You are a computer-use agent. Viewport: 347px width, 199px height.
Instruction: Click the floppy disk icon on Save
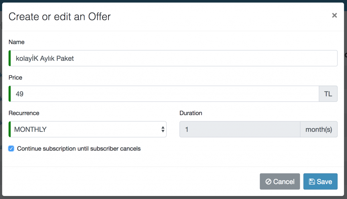(312, 181)
